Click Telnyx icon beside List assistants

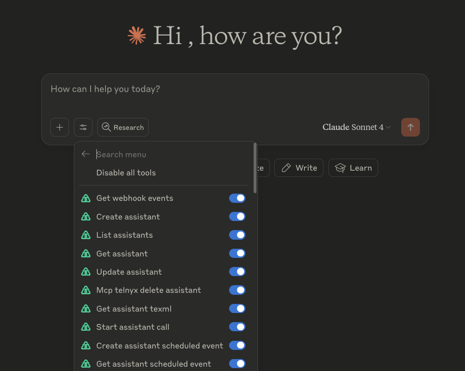(86, 235)
